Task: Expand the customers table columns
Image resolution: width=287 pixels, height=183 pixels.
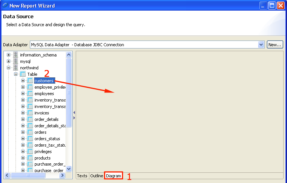Action: [23, 81]
